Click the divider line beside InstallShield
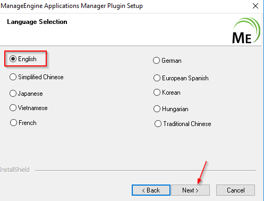Image resolution: width=264 pixels, height=201 pixels. (x=146, y=170)
